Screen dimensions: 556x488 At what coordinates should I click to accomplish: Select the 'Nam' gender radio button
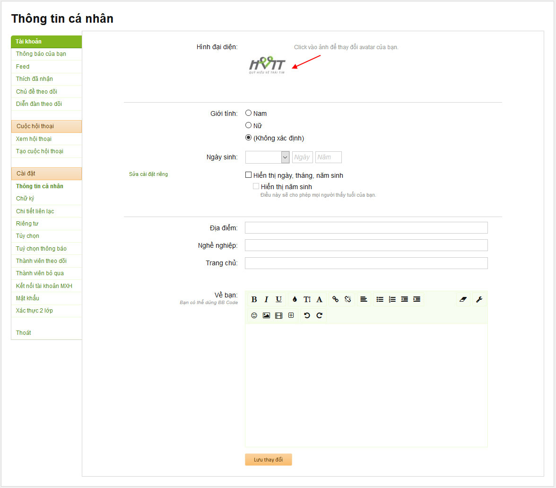point(248,113)
